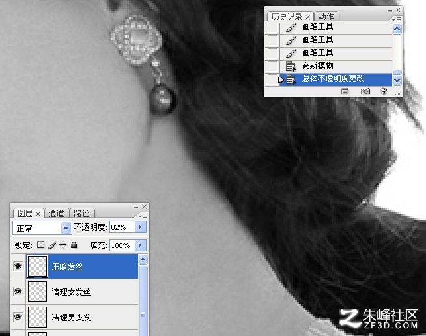
Task: Click History panel scrollbar down arrow
Action: click(397, 80)
